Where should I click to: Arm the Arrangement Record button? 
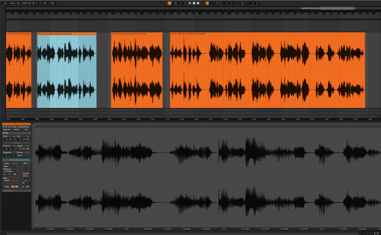pyautogui.click(x=198, y=3)
